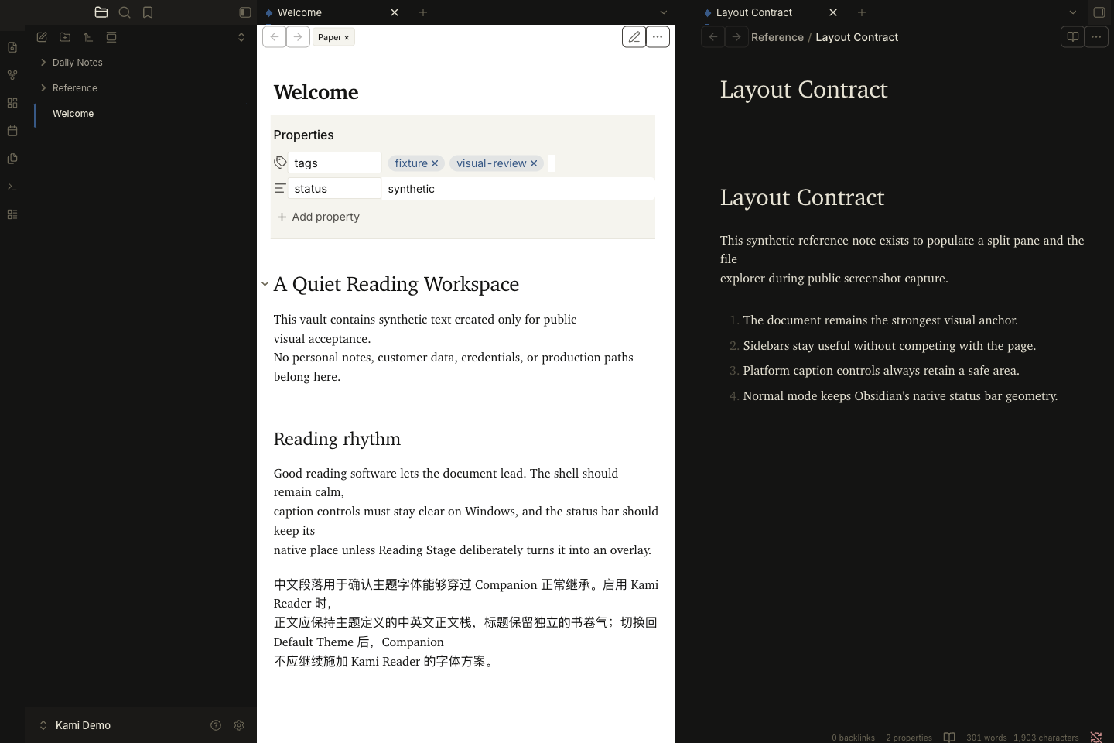The image size is (1114, 743).
Task: Open the command palette terminal icon
Action: pyautogui.click(x=12, y=187)
